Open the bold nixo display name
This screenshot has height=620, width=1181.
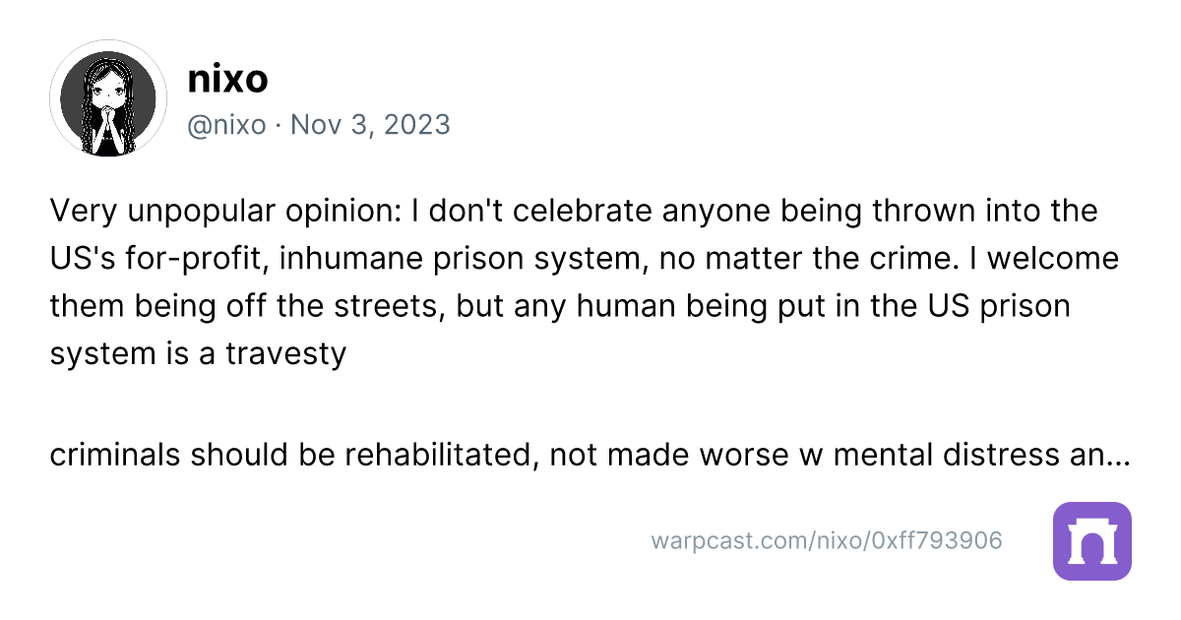pyautogui.click(x=227, y=79)
